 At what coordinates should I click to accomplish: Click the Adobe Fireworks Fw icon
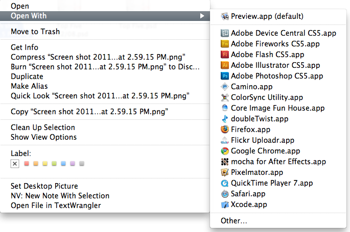click(x=225, y=44)
